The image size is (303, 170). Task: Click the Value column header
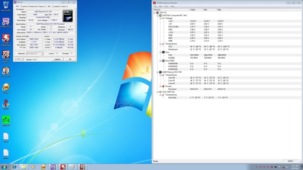196,10
